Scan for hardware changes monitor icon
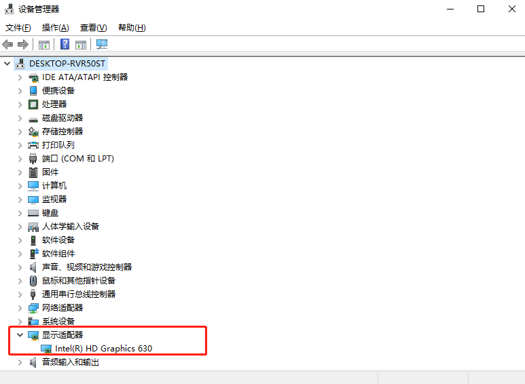 (x=102, y=44)
